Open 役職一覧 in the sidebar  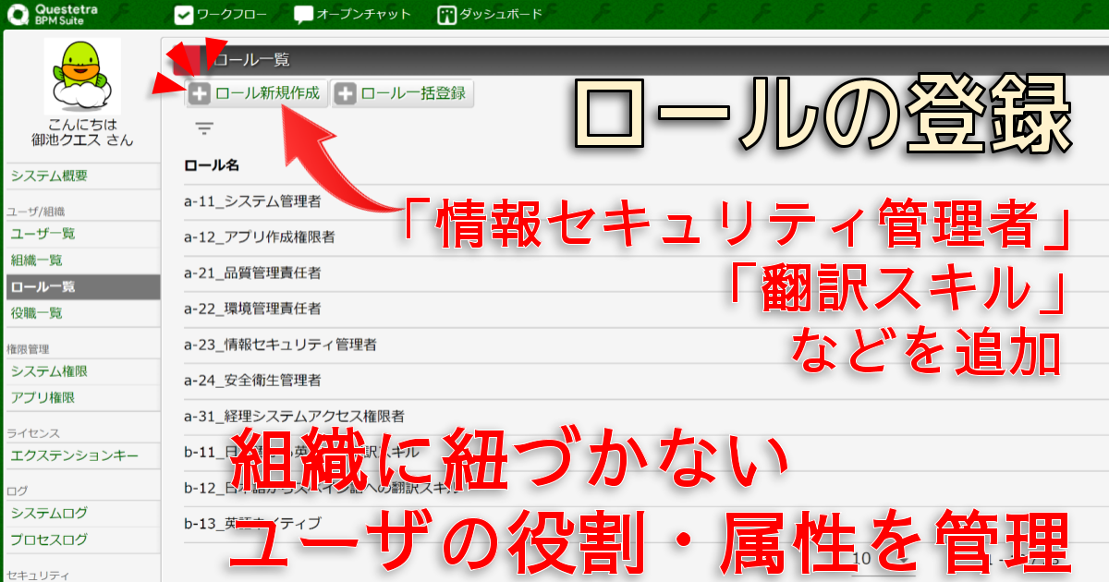point(37,313)
